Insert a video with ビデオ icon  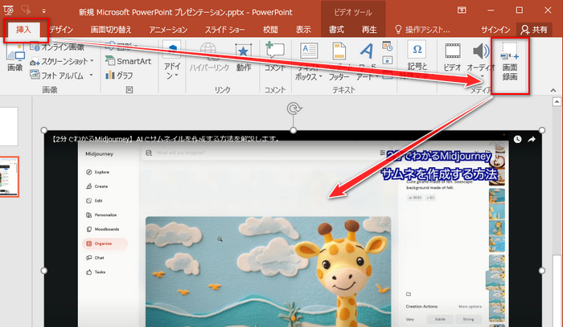tap(451, 55)
